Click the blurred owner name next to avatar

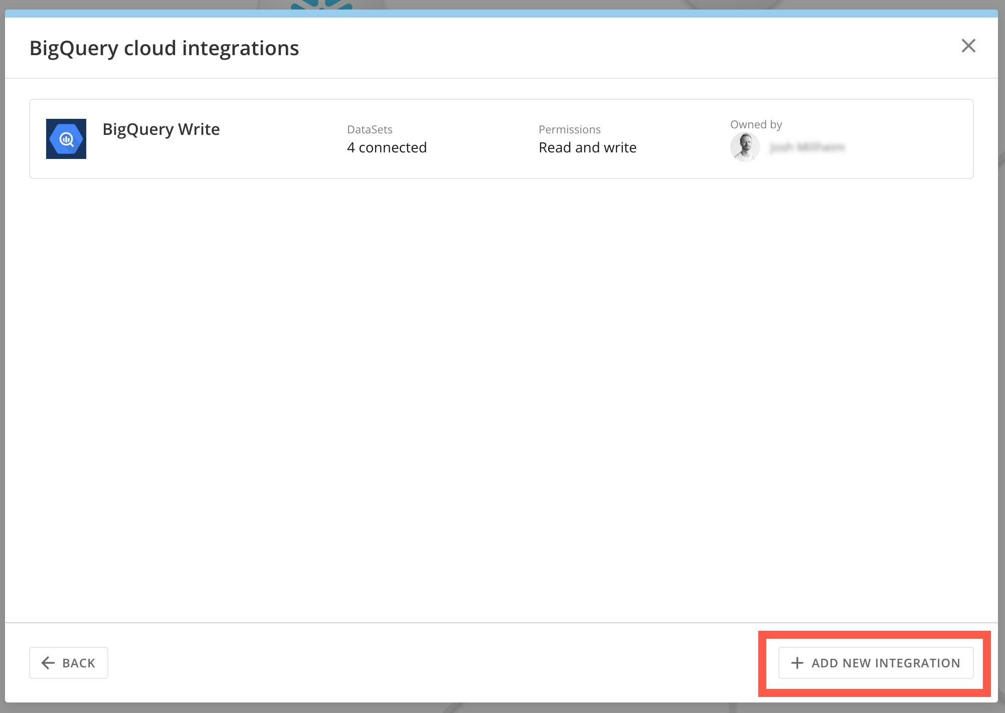click(x=807, y=147)
